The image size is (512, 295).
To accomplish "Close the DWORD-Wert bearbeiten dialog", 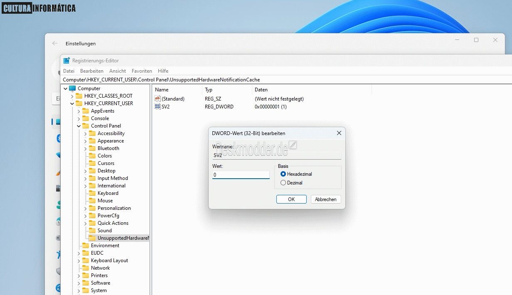I will pos(339,133).
